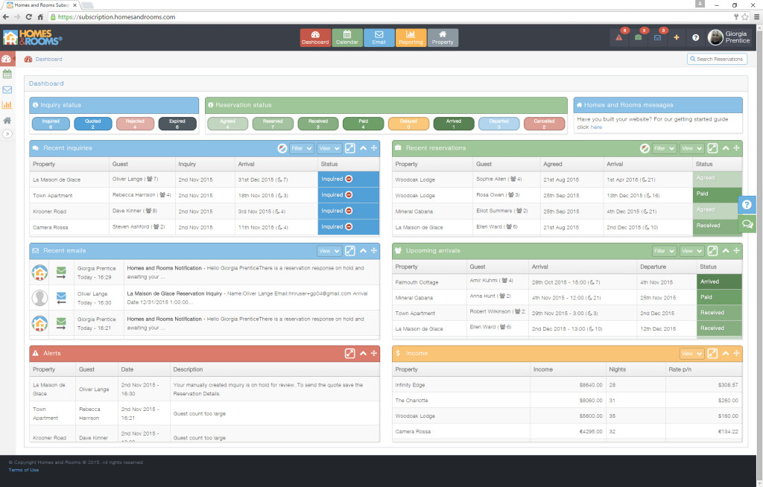Open the View dropdown in Income panel
The height and width of the screenshot is (487, 763).
[691, 354]
